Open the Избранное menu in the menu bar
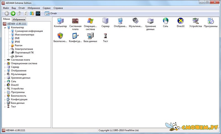The image size is (221, 134). 34,8
